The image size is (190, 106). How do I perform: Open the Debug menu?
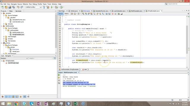[35, 4]
